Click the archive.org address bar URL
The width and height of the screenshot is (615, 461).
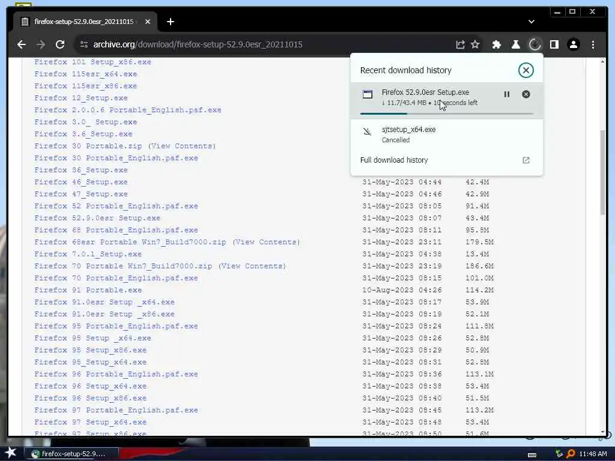[x=198, y=44]
